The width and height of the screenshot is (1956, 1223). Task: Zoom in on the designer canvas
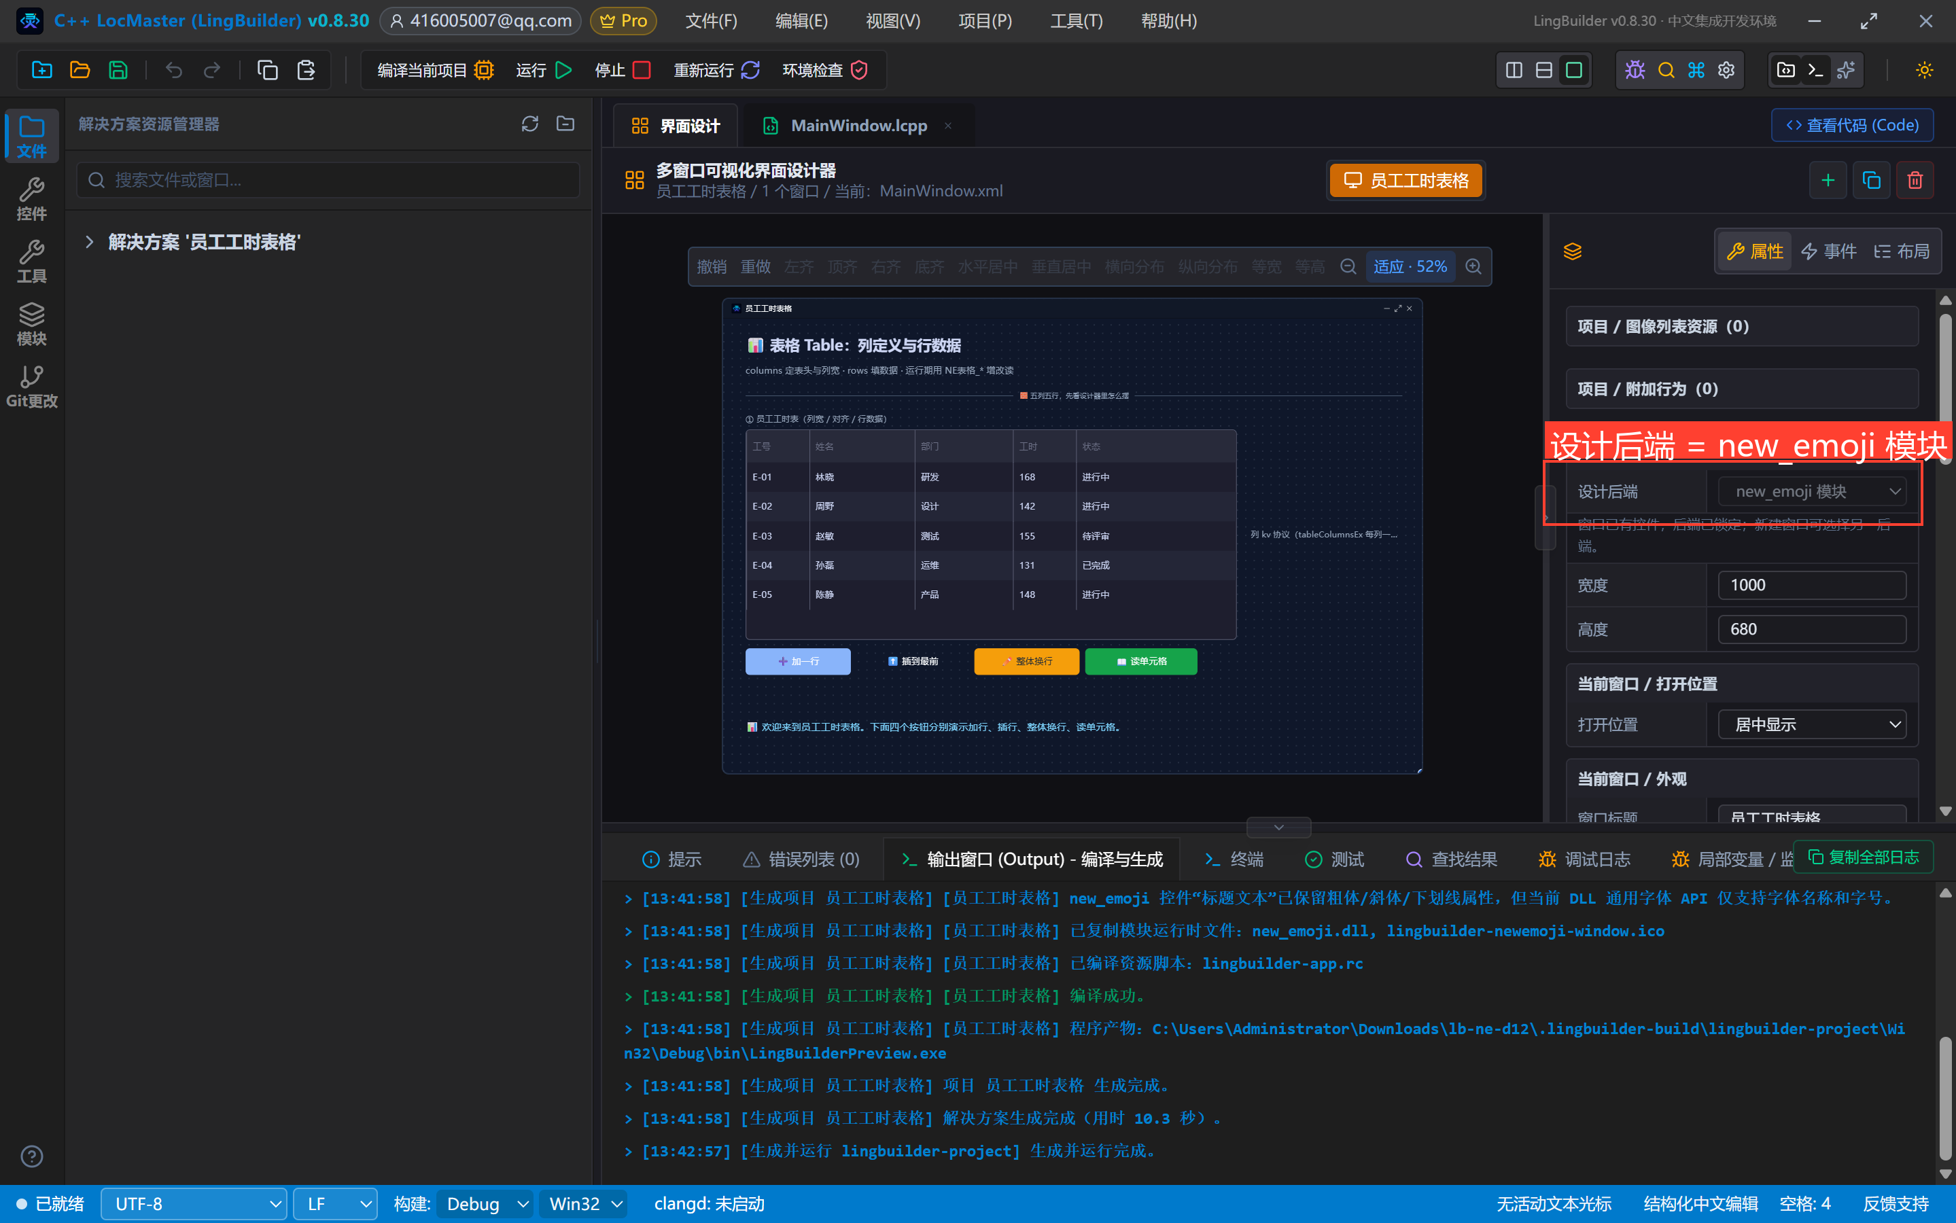[1474, 267]
